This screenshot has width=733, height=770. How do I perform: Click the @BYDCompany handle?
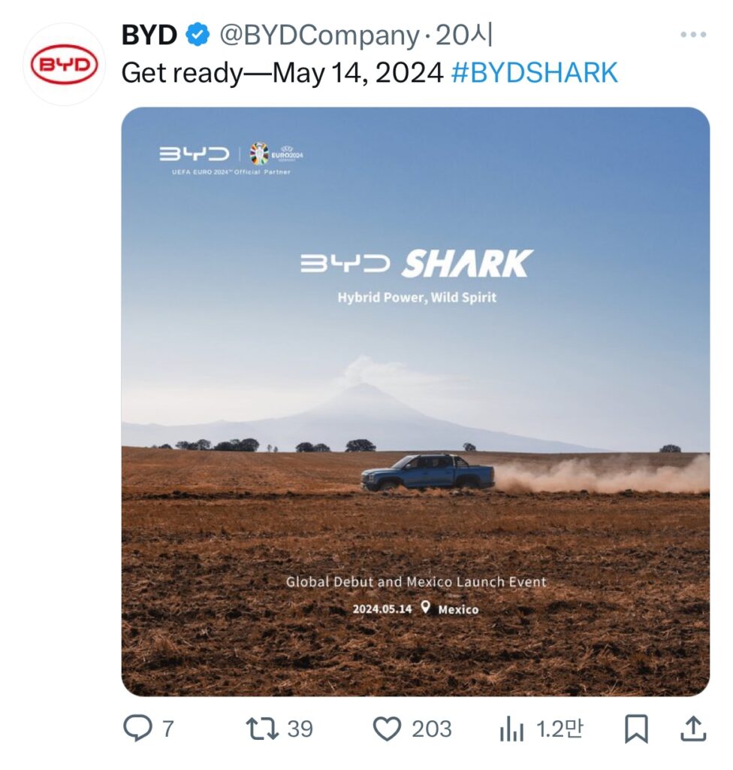[x=318, y=35]
